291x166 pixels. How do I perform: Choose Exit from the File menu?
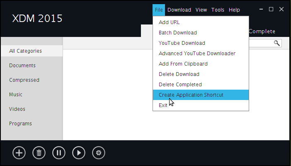(201, 105)
